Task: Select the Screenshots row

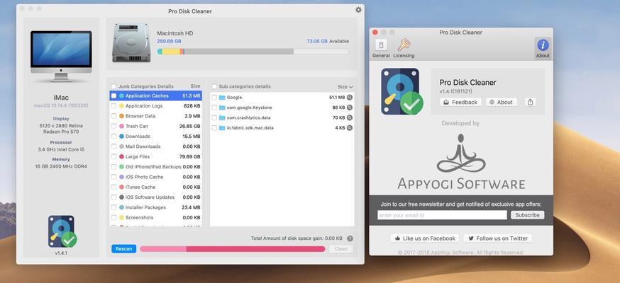Action: click(156, 218)
